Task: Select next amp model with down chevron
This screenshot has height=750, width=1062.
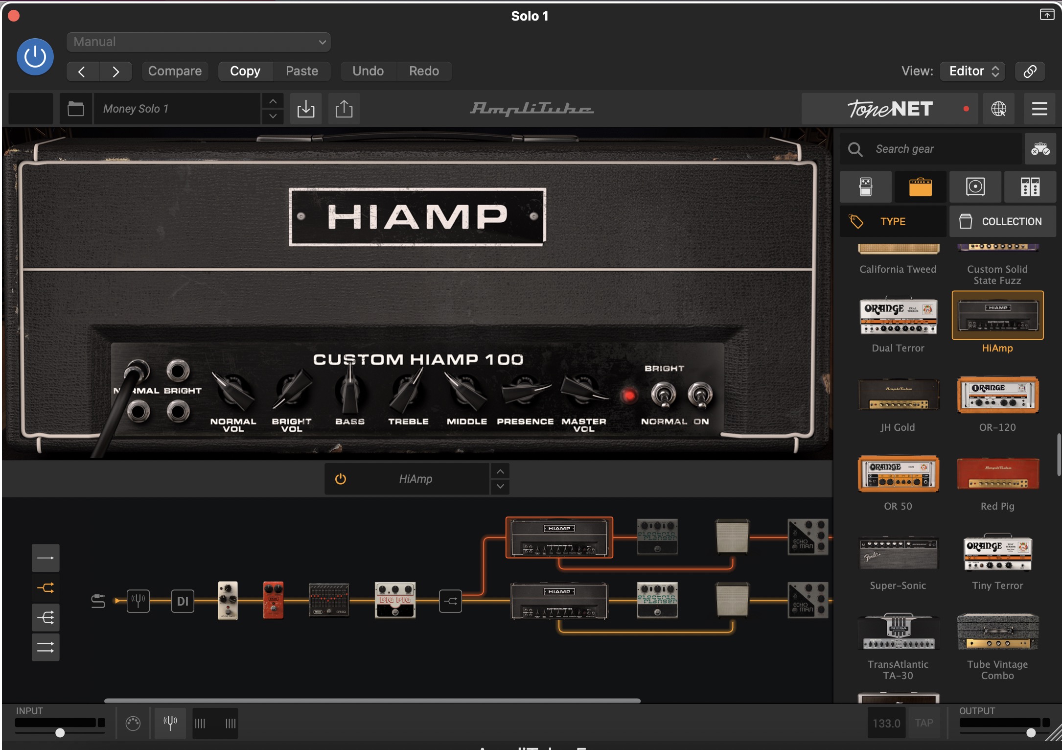Action: click(x=500, y=487)
